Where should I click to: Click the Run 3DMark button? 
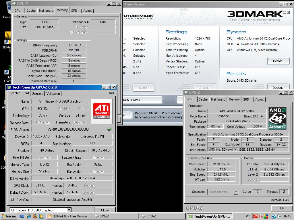(x=142, y=100)
